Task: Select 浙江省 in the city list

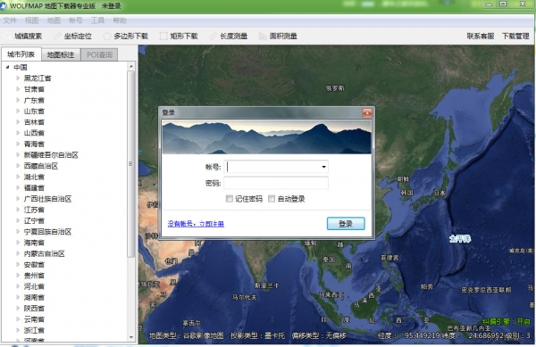Action: click(34, 330)
